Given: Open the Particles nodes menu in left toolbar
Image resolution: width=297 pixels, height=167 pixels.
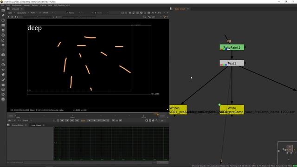Looking at the screenshot, I should (x=3, y=60).
